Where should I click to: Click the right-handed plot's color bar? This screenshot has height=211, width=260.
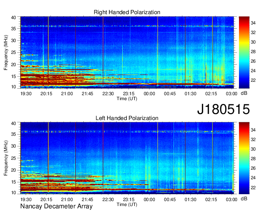pyautogui.click(x=244, y=52)
